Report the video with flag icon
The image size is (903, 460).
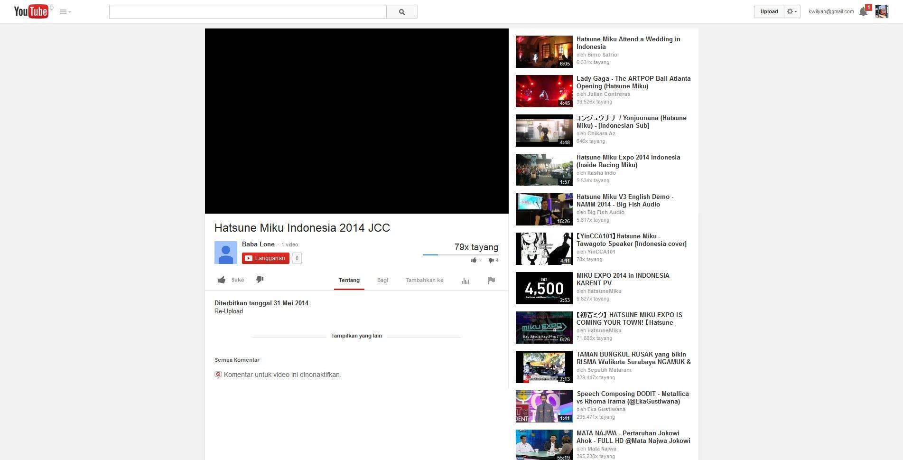click(491, 280)
